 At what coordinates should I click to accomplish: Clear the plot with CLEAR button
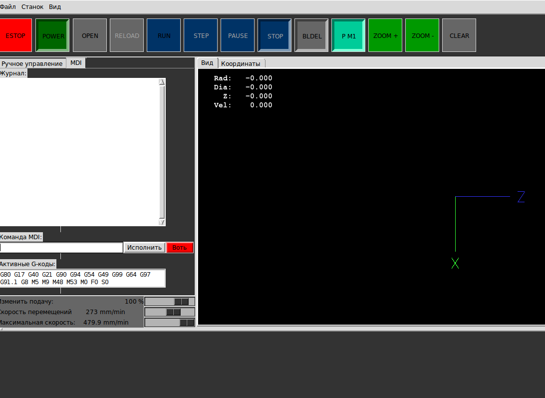point(459,35)
